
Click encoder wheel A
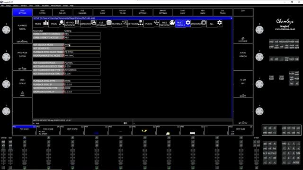[6, 30]
